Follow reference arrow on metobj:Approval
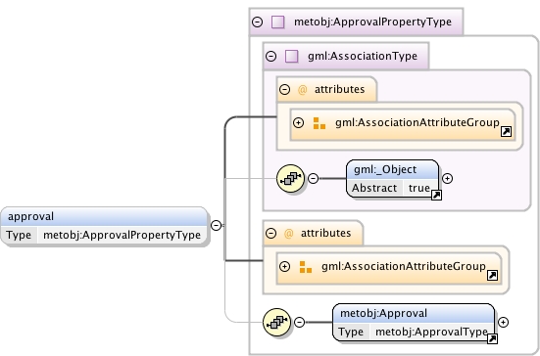540x356 pixels. [493, 338]
